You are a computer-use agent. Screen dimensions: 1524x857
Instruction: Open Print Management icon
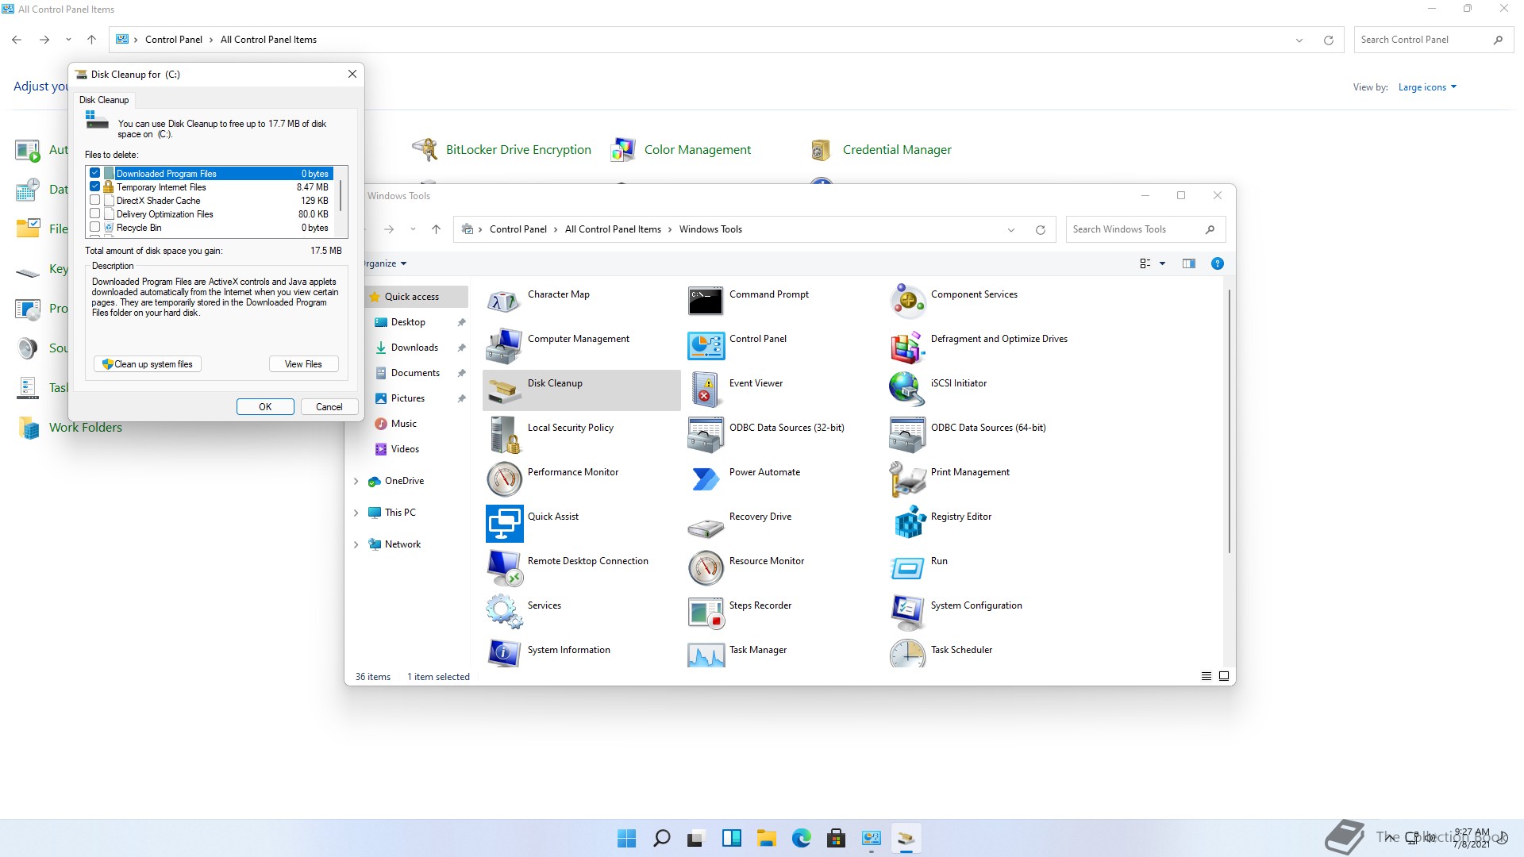tap(907, 479)
